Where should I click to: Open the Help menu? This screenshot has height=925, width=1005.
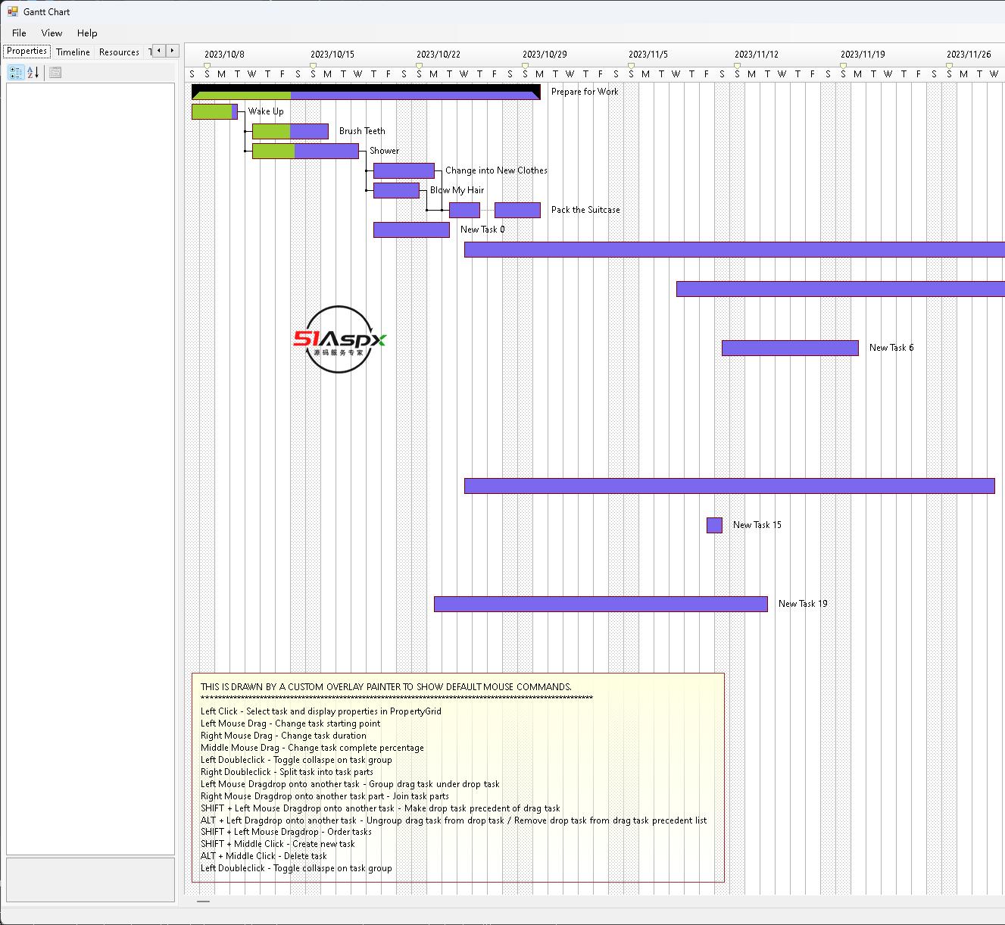point(87,33)
